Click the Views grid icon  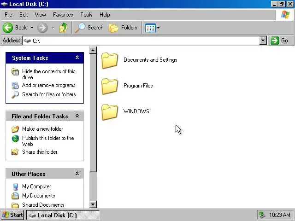pyautogui.click(x=150, y=28)
